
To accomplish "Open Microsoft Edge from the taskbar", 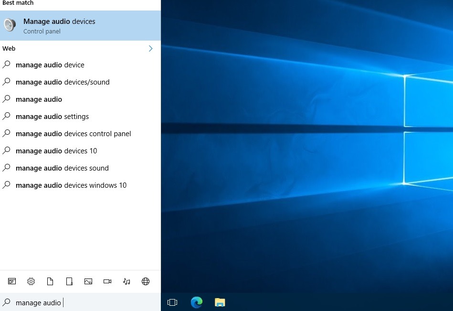I will (196, 302).
